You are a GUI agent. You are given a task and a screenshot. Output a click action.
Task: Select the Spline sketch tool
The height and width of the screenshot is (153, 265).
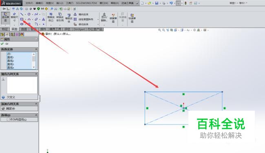[36, 14]
